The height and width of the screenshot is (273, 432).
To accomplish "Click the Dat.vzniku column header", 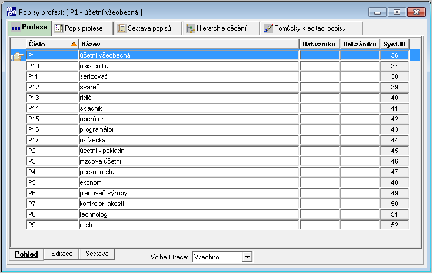I will coord(320,44).
